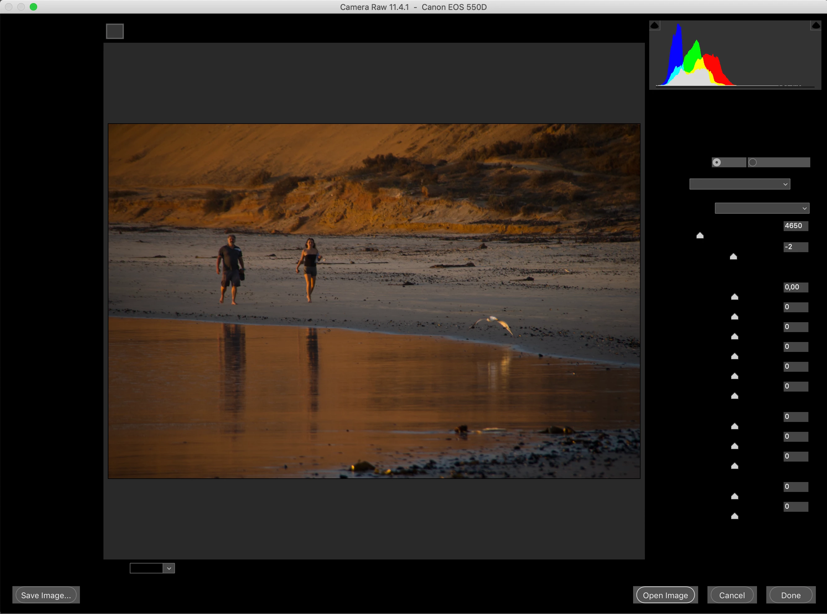Toggle the highlight clipping warning on histogram
Viewport: 827px width, 614px height.
coord(816,26)
